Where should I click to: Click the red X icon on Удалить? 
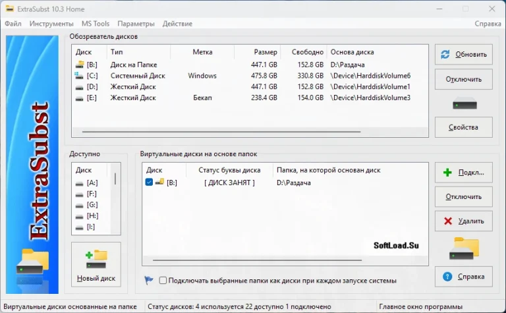click(448, 221)
